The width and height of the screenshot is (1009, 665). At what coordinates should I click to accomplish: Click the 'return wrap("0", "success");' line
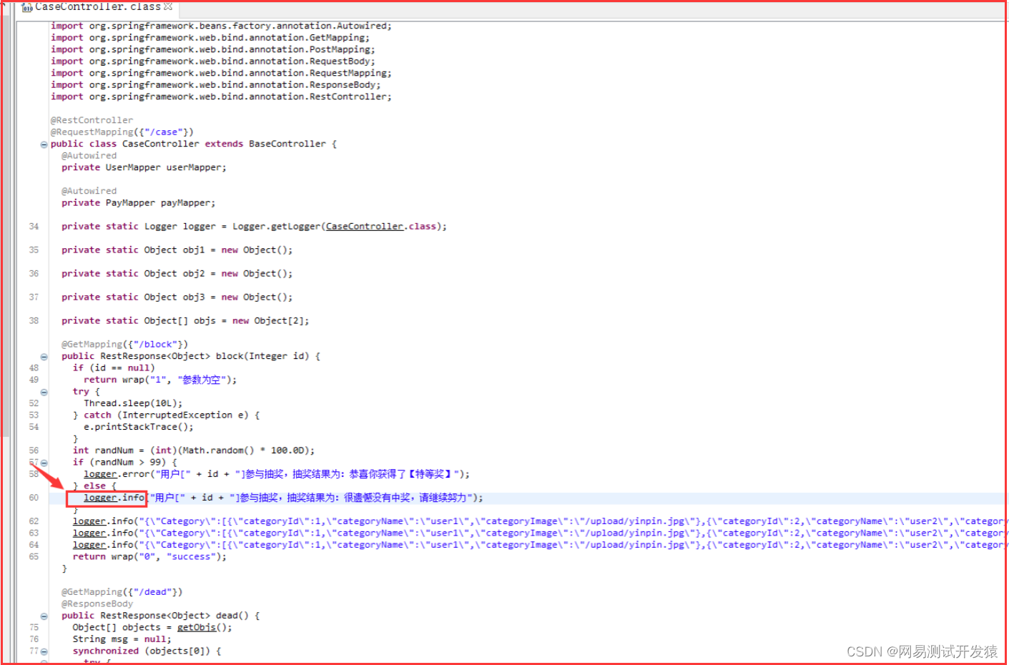tap(149, 557)
